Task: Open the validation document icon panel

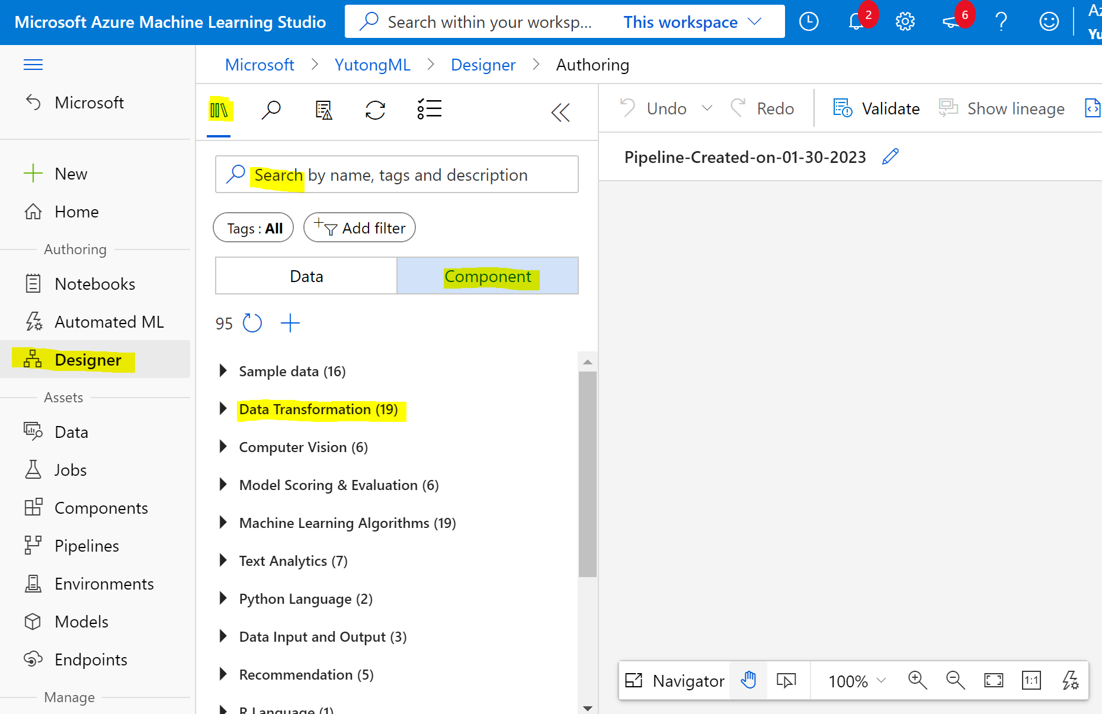Action: pos(323,110)
